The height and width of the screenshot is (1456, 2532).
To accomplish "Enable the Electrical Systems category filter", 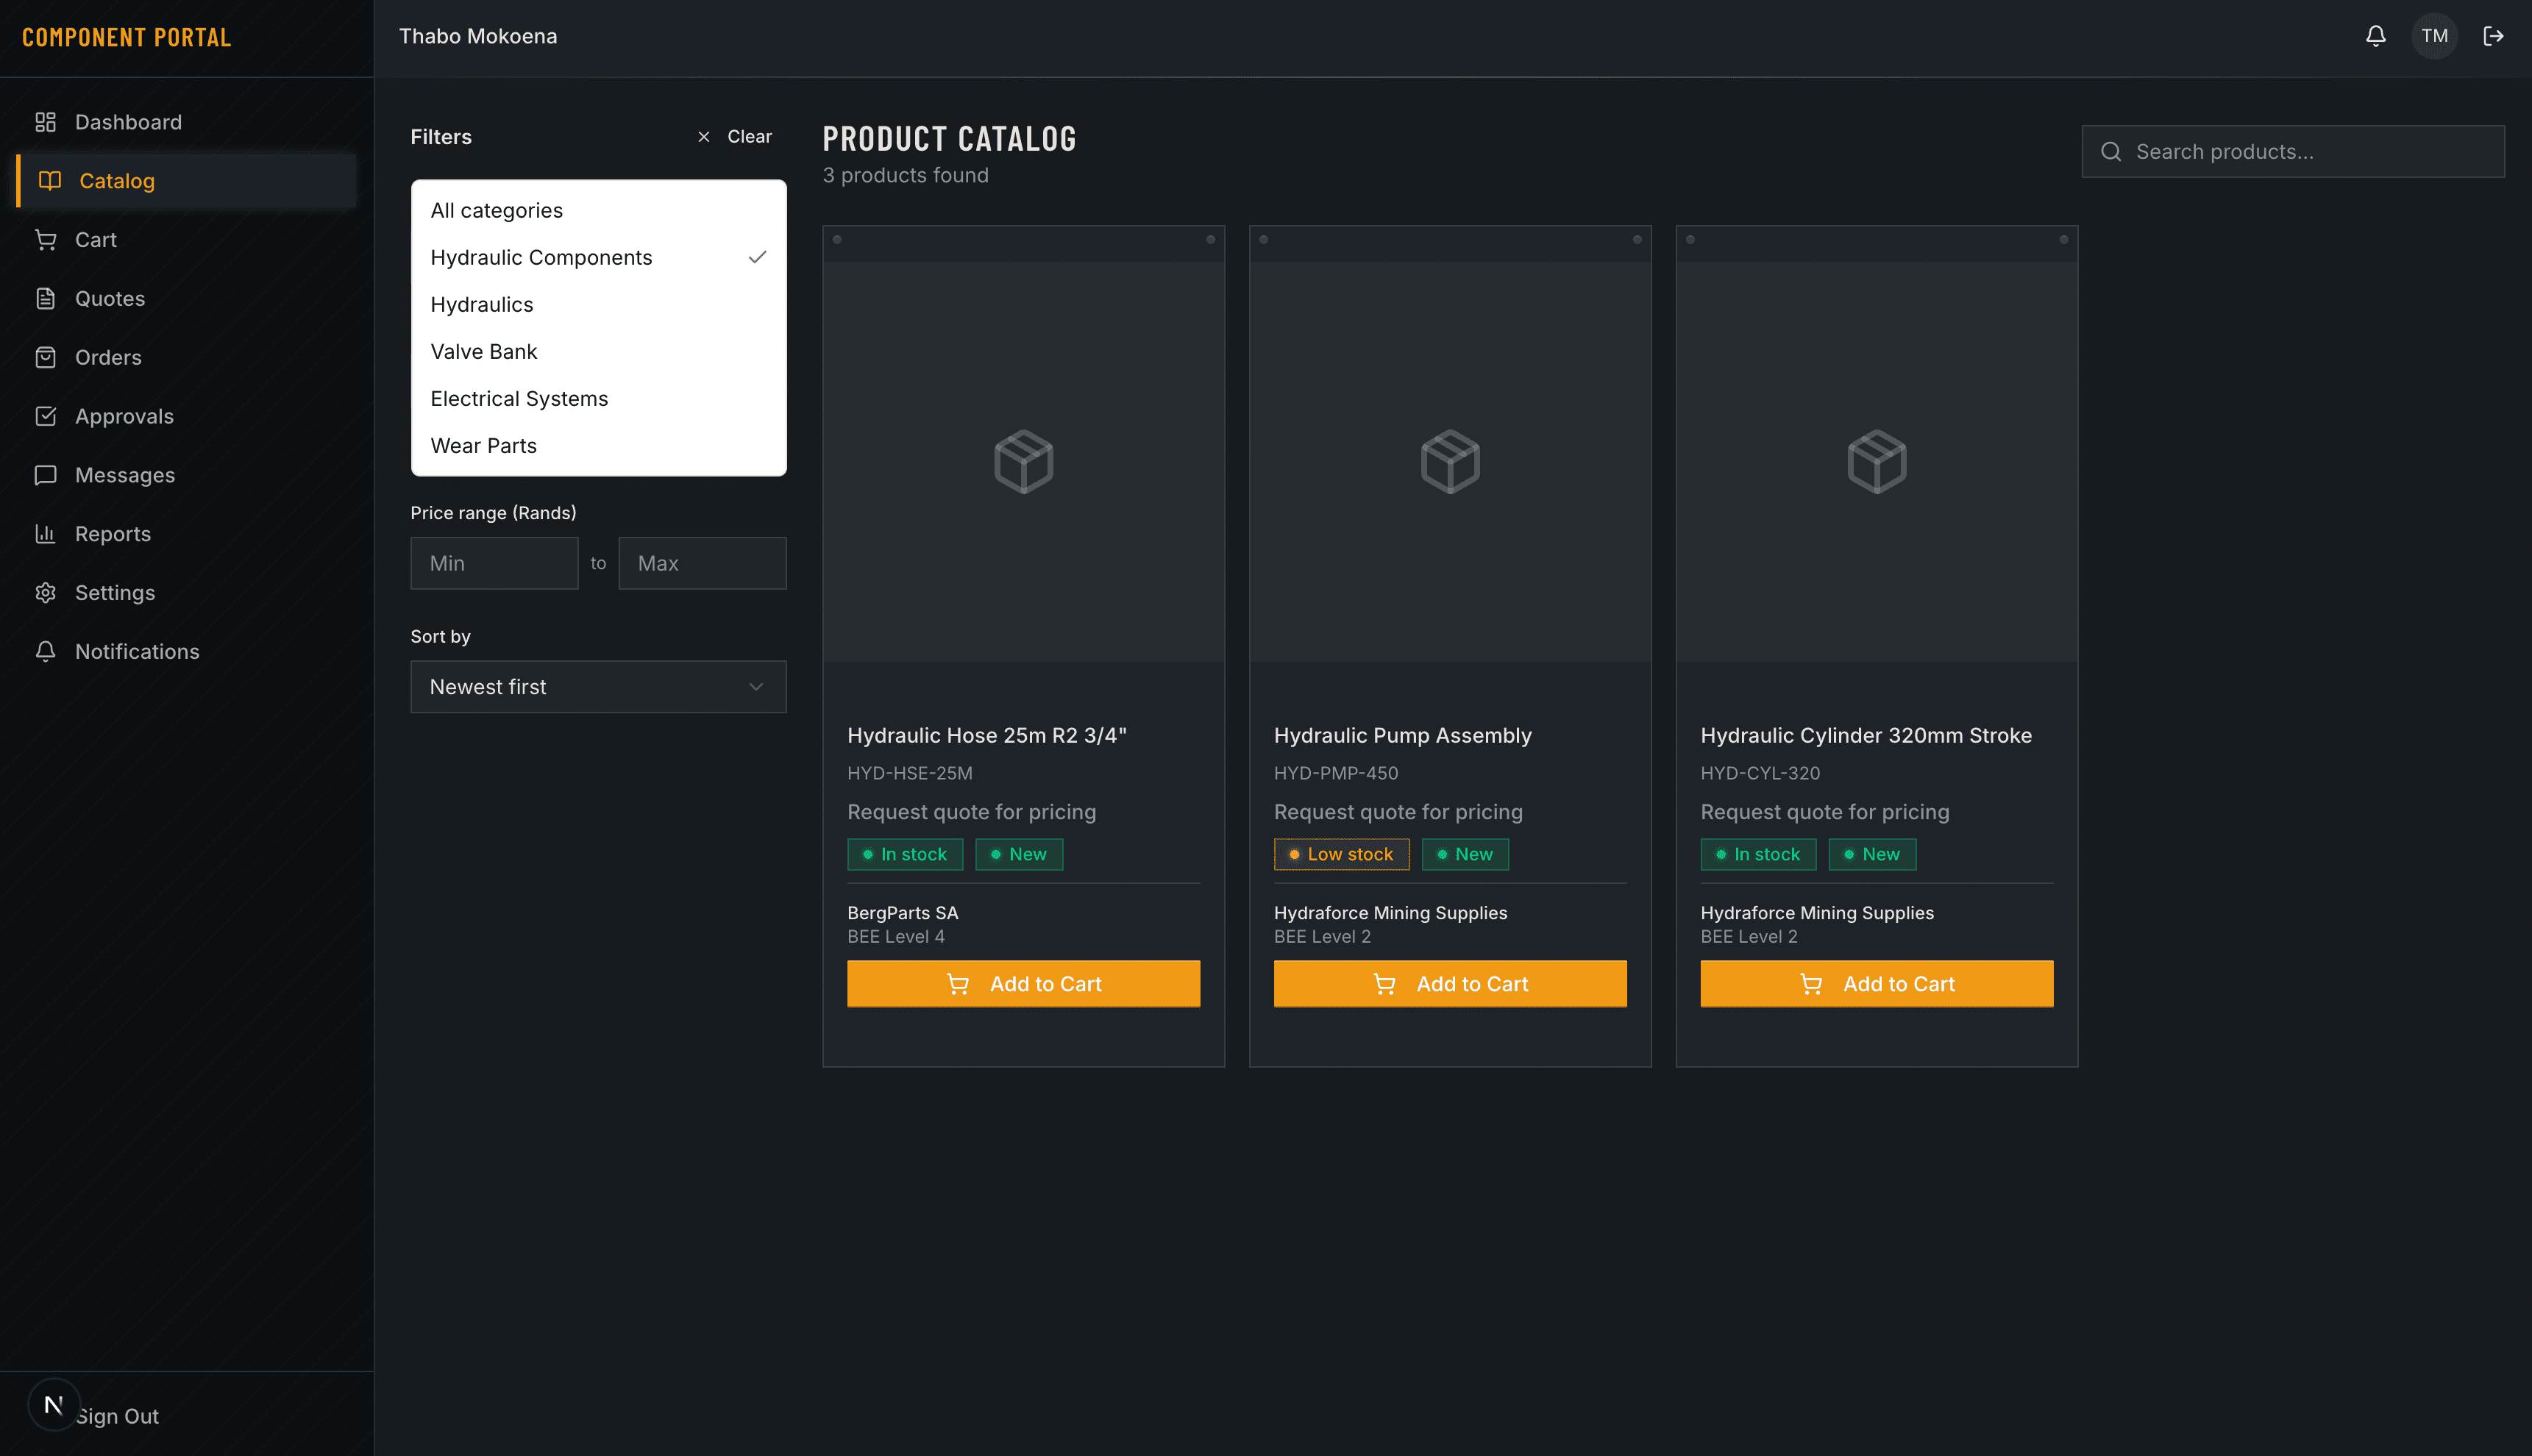I will coord(519,398).
